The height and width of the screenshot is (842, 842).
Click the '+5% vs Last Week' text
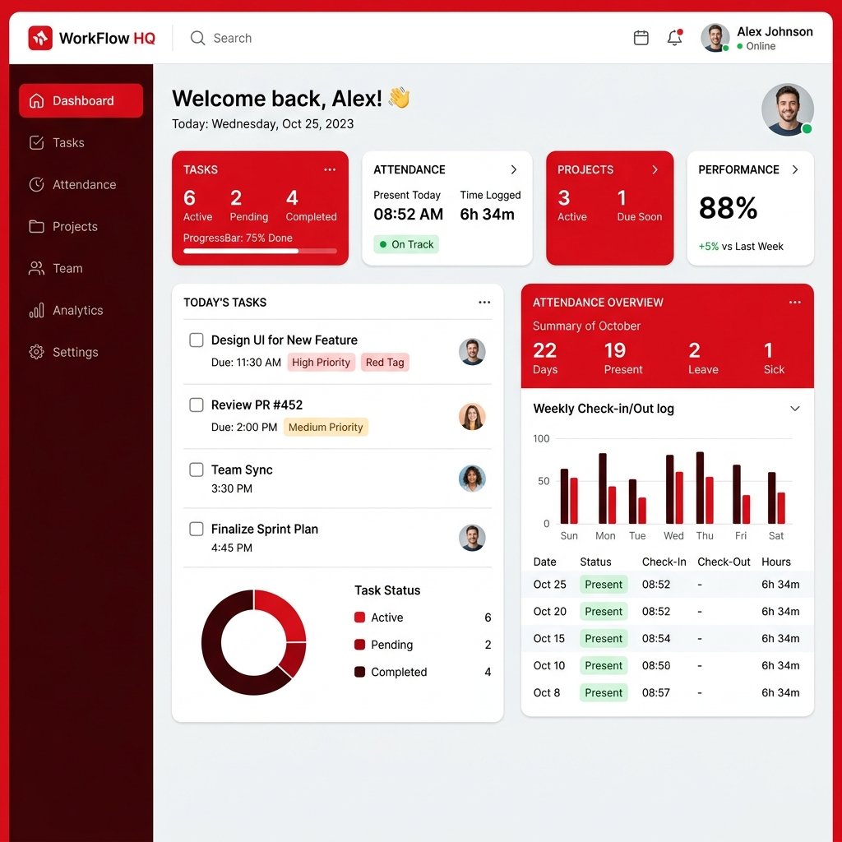pyautogui.click(x=741, y=247)
